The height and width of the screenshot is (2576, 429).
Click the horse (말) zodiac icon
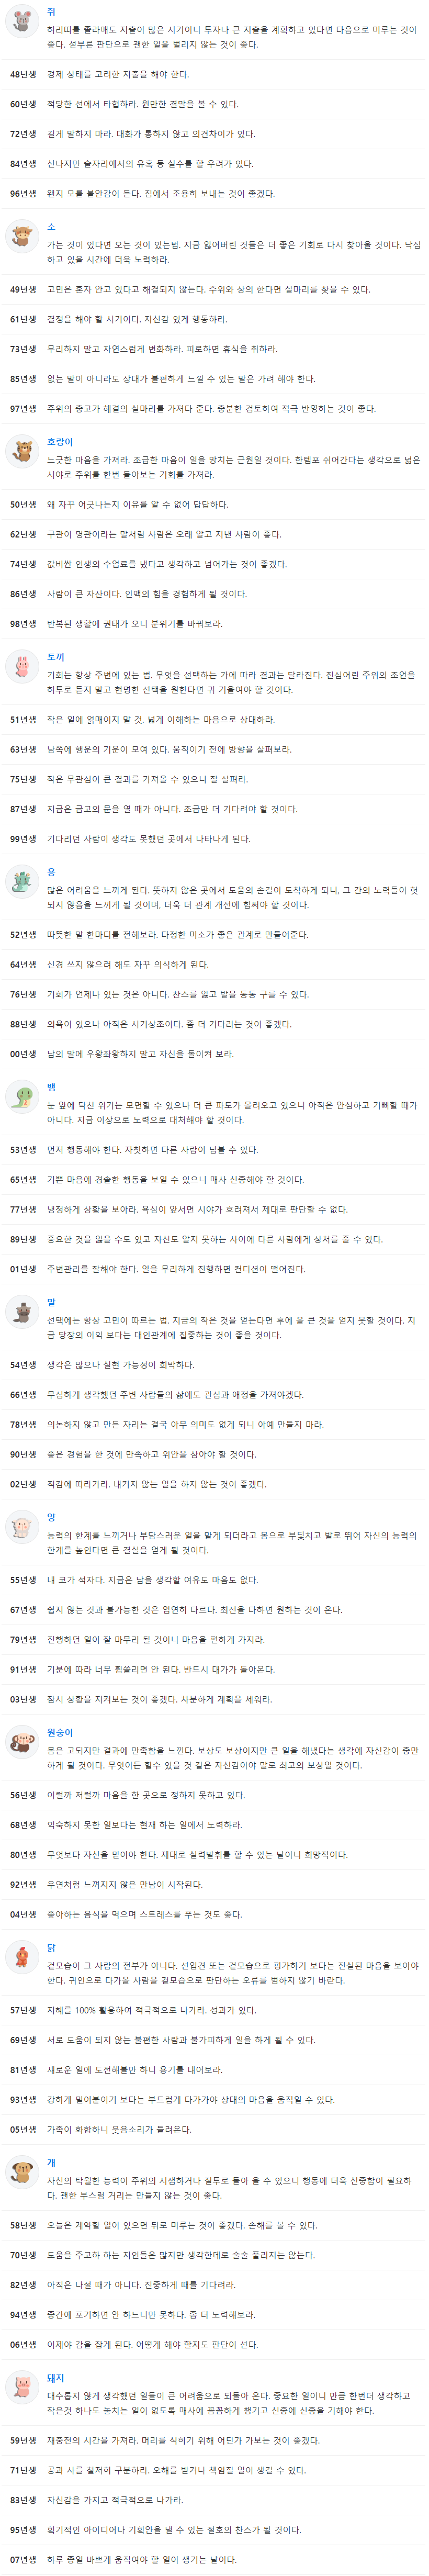(x=22, y=1311)
